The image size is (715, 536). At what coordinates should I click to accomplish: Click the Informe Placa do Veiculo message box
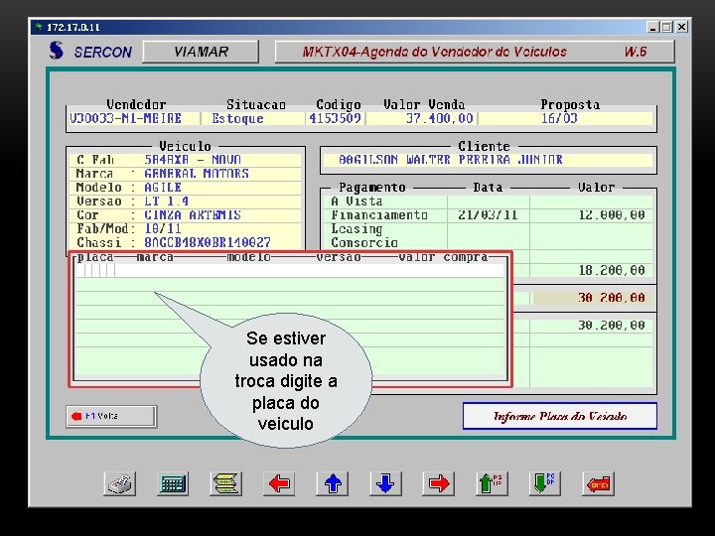click(x=560, y=416)
